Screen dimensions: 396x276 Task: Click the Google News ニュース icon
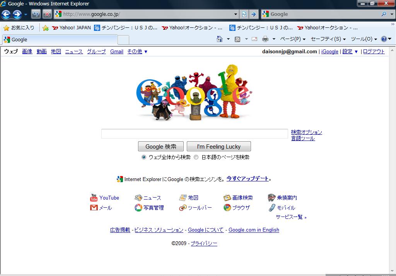[x=138, y=198]
